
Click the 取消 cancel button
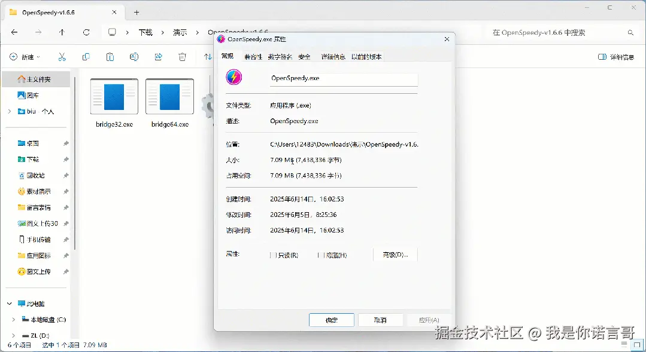point(380,320)
